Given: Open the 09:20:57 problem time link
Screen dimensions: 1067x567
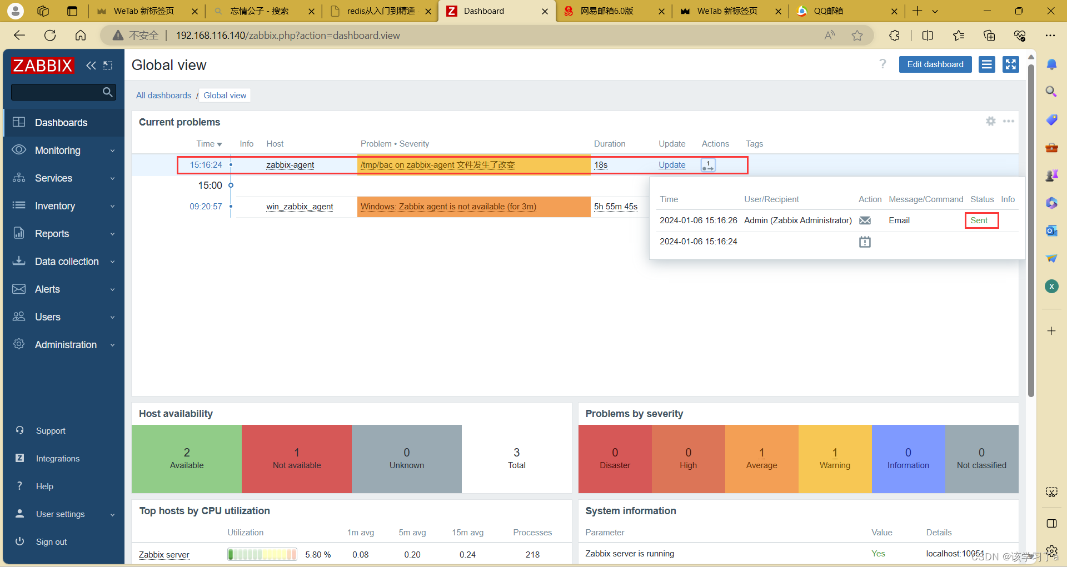Looking at the screenshot, I should pyautogui.click(x=206, y=207).
